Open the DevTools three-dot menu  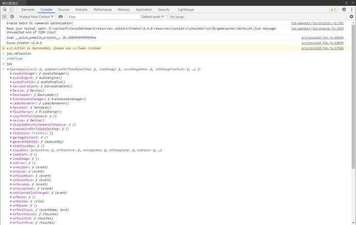352,9
